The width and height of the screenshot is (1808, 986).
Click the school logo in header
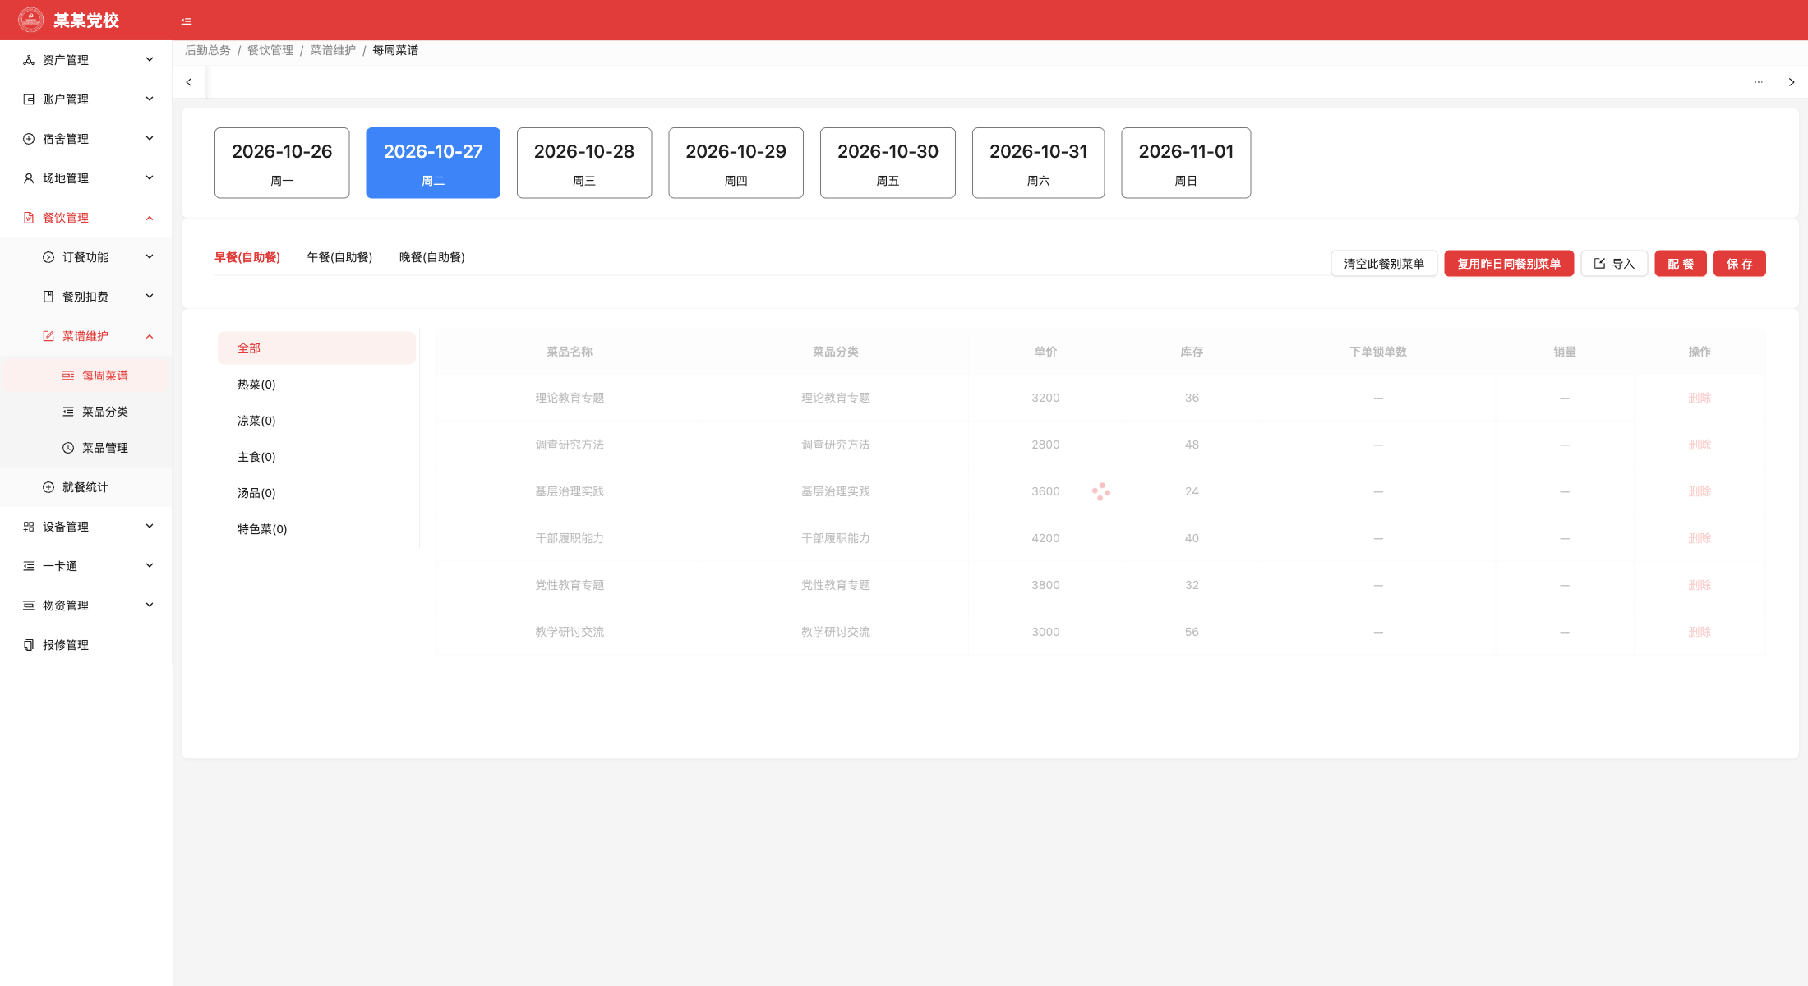[31, 20]
